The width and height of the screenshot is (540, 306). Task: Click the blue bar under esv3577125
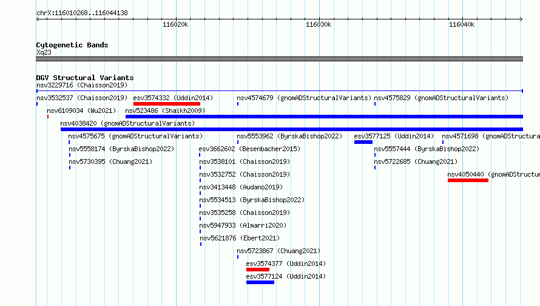pos(363,142)
